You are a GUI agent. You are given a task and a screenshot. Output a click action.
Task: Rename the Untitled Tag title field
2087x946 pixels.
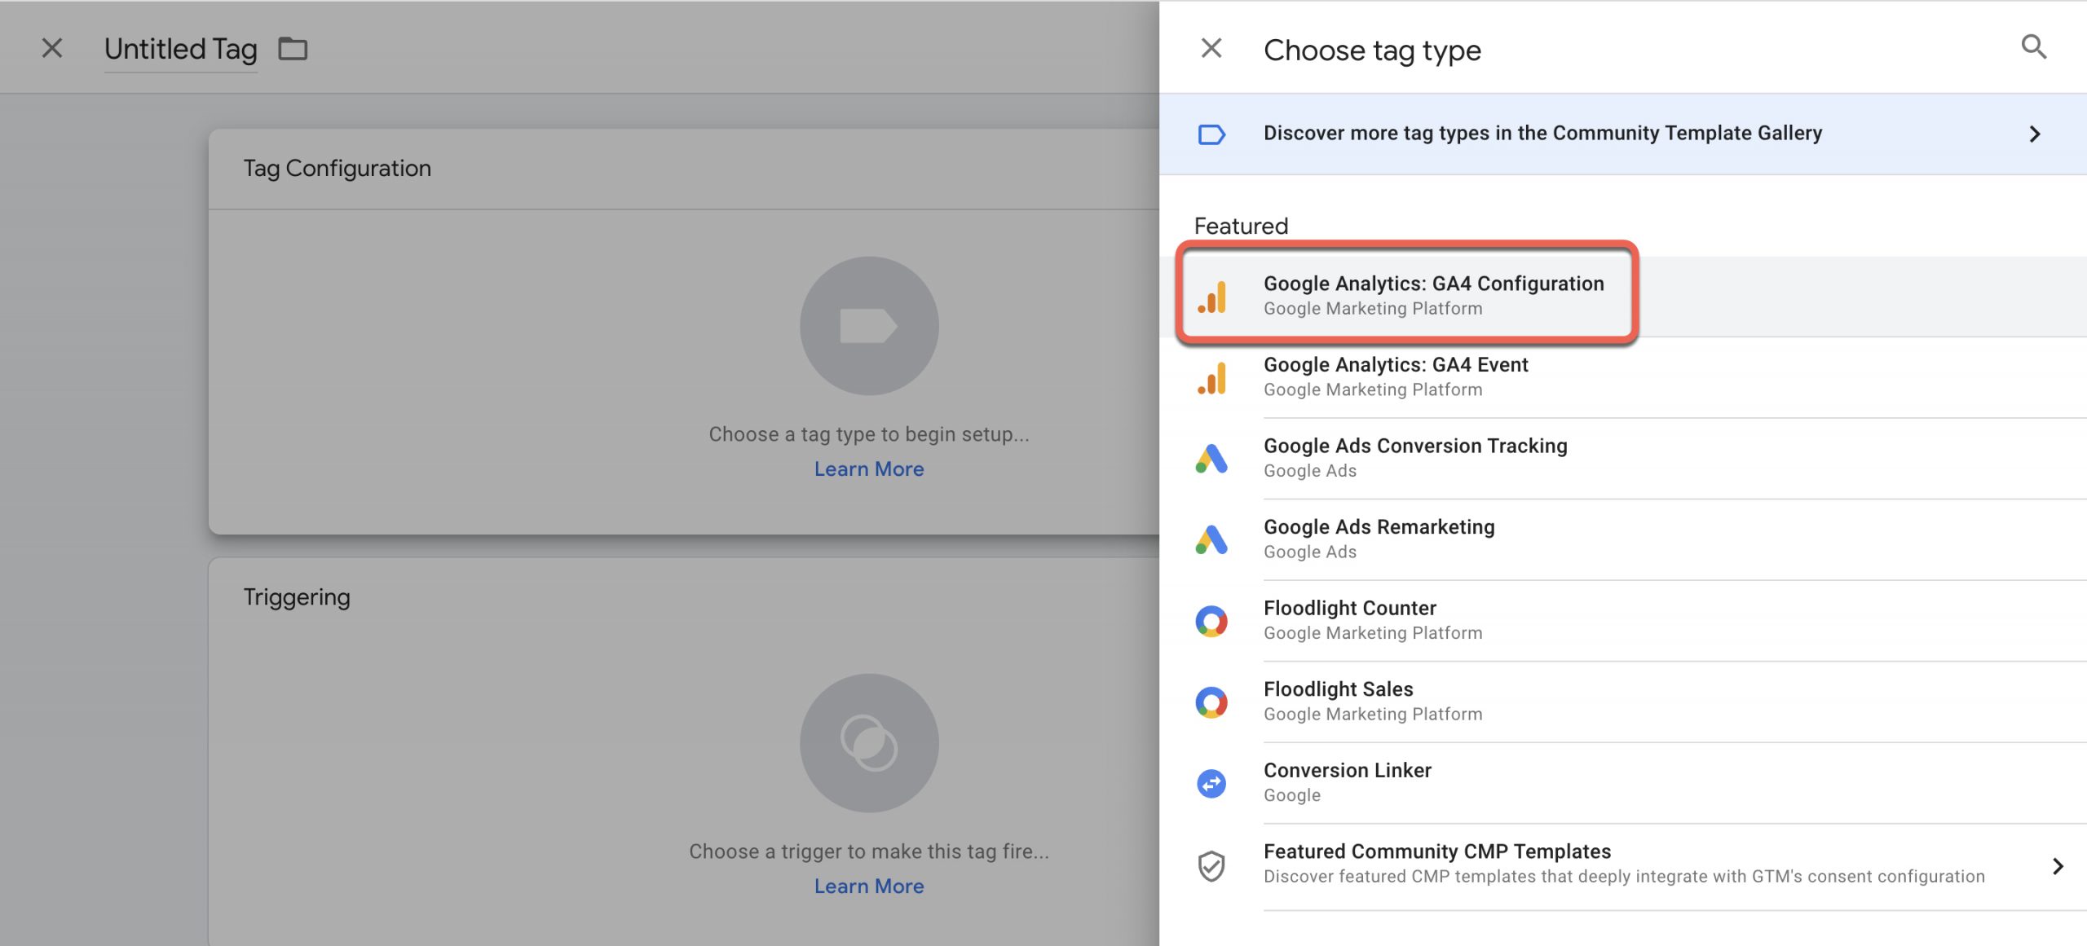(x=181, y=50)
